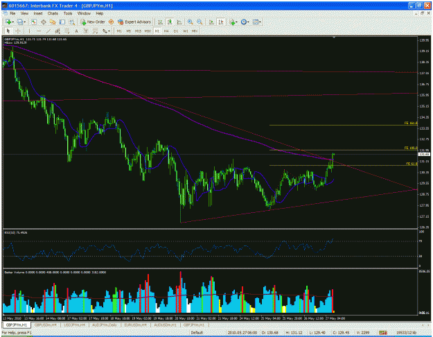
Task: Open the Help menu
Action: tap(100, 14)
